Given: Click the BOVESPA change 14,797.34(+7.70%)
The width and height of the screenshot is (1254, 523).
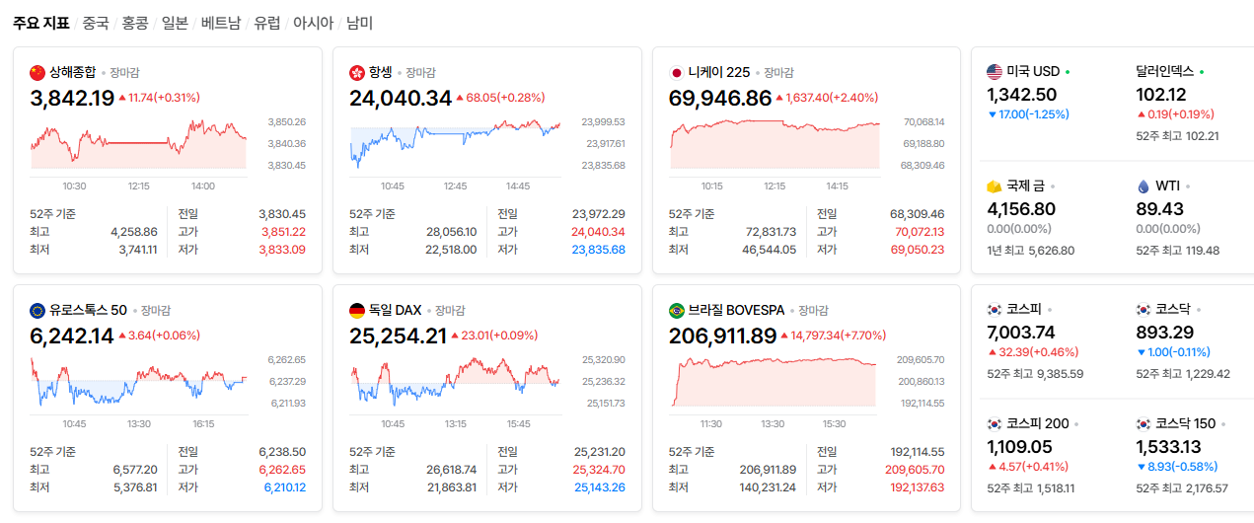Looking at the screenshot, I should [836, 336].
